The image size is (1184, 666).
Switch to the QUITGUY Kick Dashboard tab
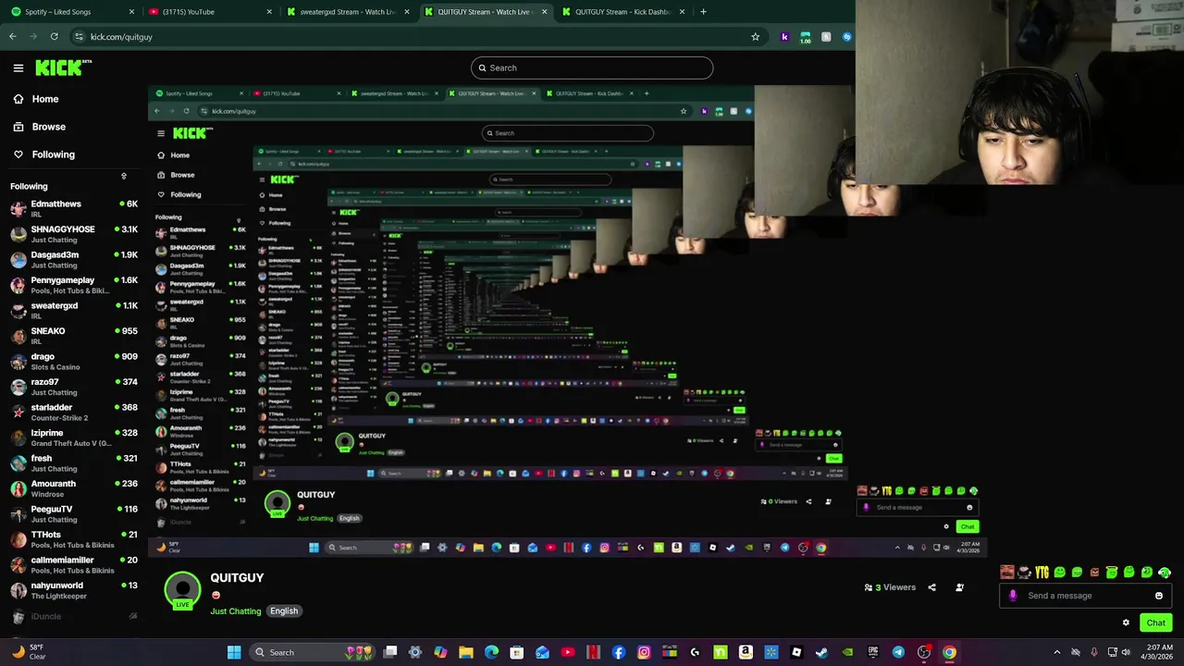point(622,12)
